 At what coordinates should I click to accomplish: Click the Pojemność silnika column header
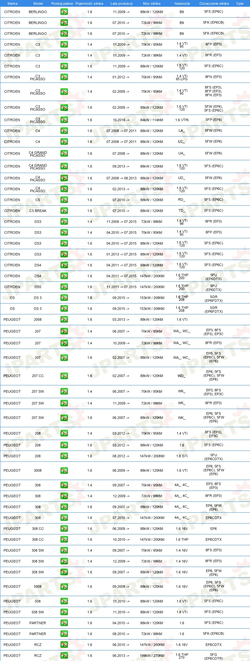pyautogui.click(x=89, y=4)
